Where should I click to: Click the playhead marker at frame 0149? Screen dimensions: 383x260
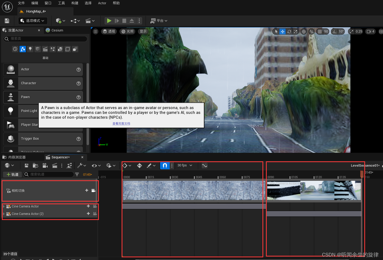(x=362, y=174)
